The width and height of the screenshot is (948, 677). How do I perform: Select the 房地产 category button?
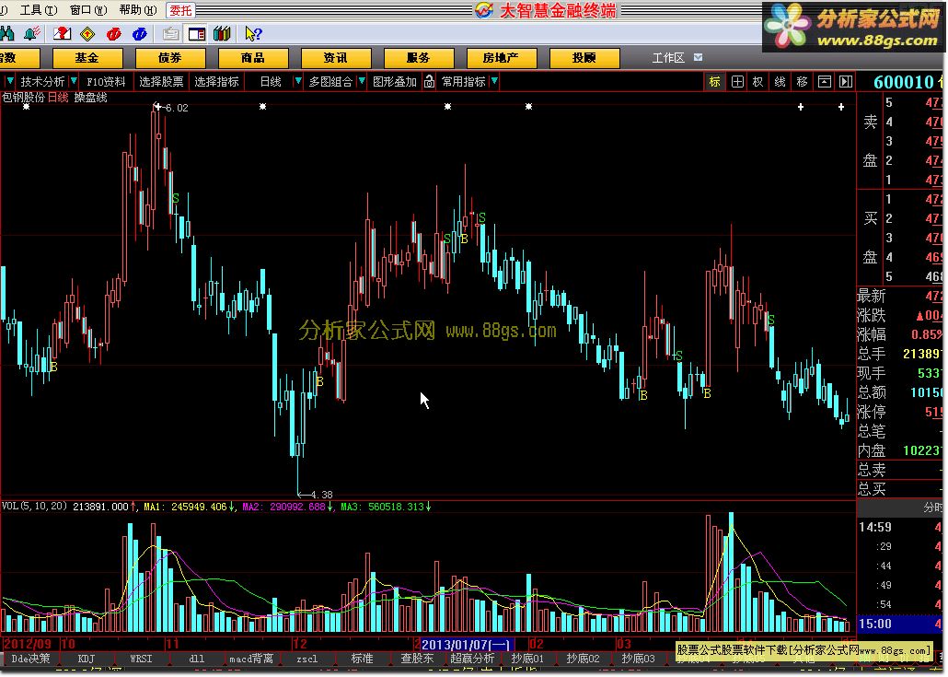(502, 58)
